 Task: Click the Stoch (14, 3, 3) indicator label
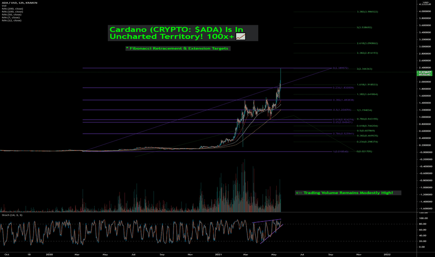point(12,215)
